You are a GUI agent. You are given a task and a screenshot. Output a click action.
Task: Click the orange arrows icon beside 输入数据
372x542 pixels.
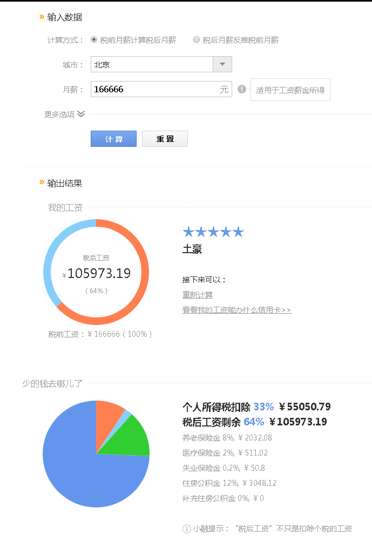[42, 17]
